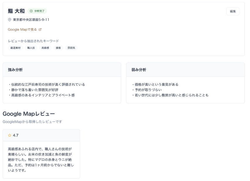The width and height of the screenshot is (250, 181).
Task: Select the 接客 keyword tag
Action: tap(58, 48)
